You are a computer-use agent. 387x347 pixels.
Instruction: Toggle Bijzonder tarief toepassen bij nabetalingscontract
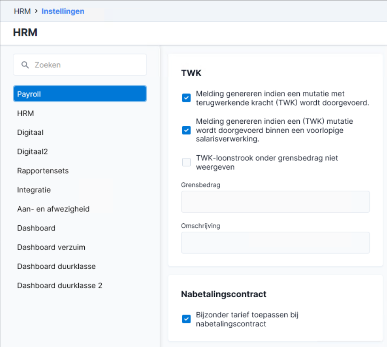(x=186, y=319)
